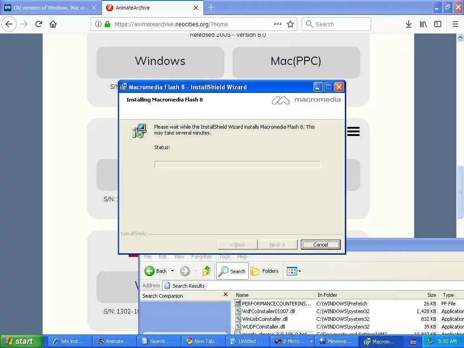
Task: Open the Firefox hamburger menu
Action: [455, 24]
